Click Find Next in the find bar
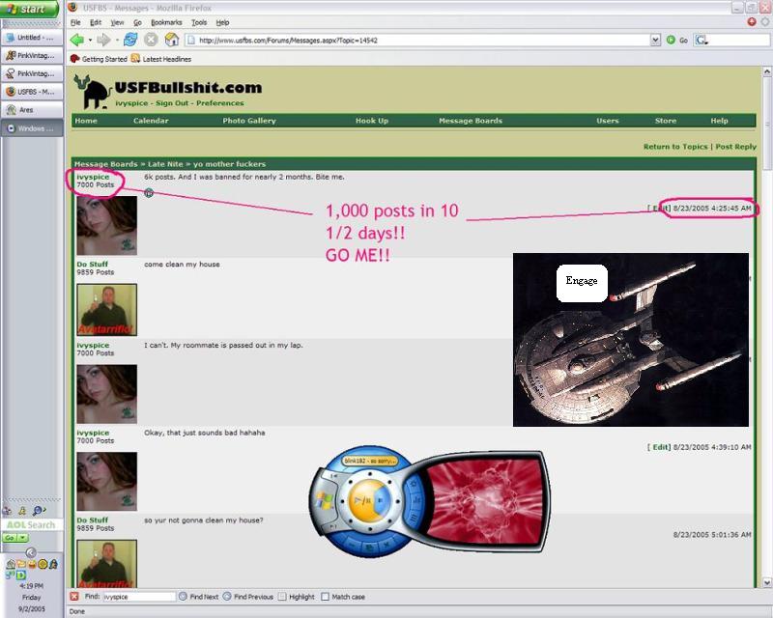 point(198,597)
